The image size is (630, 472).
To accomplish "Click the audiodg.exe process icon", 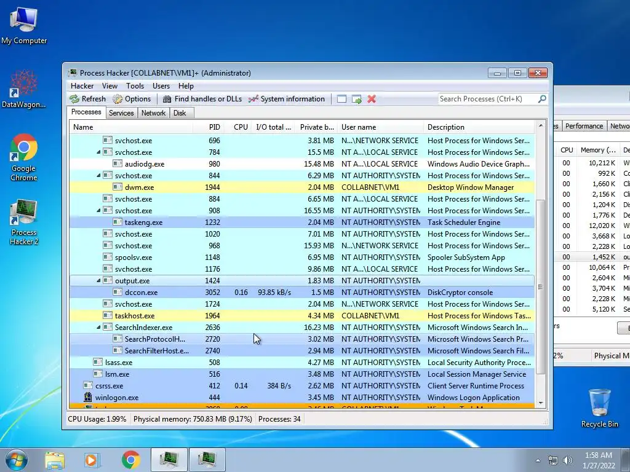I will (x=118, y=163).
